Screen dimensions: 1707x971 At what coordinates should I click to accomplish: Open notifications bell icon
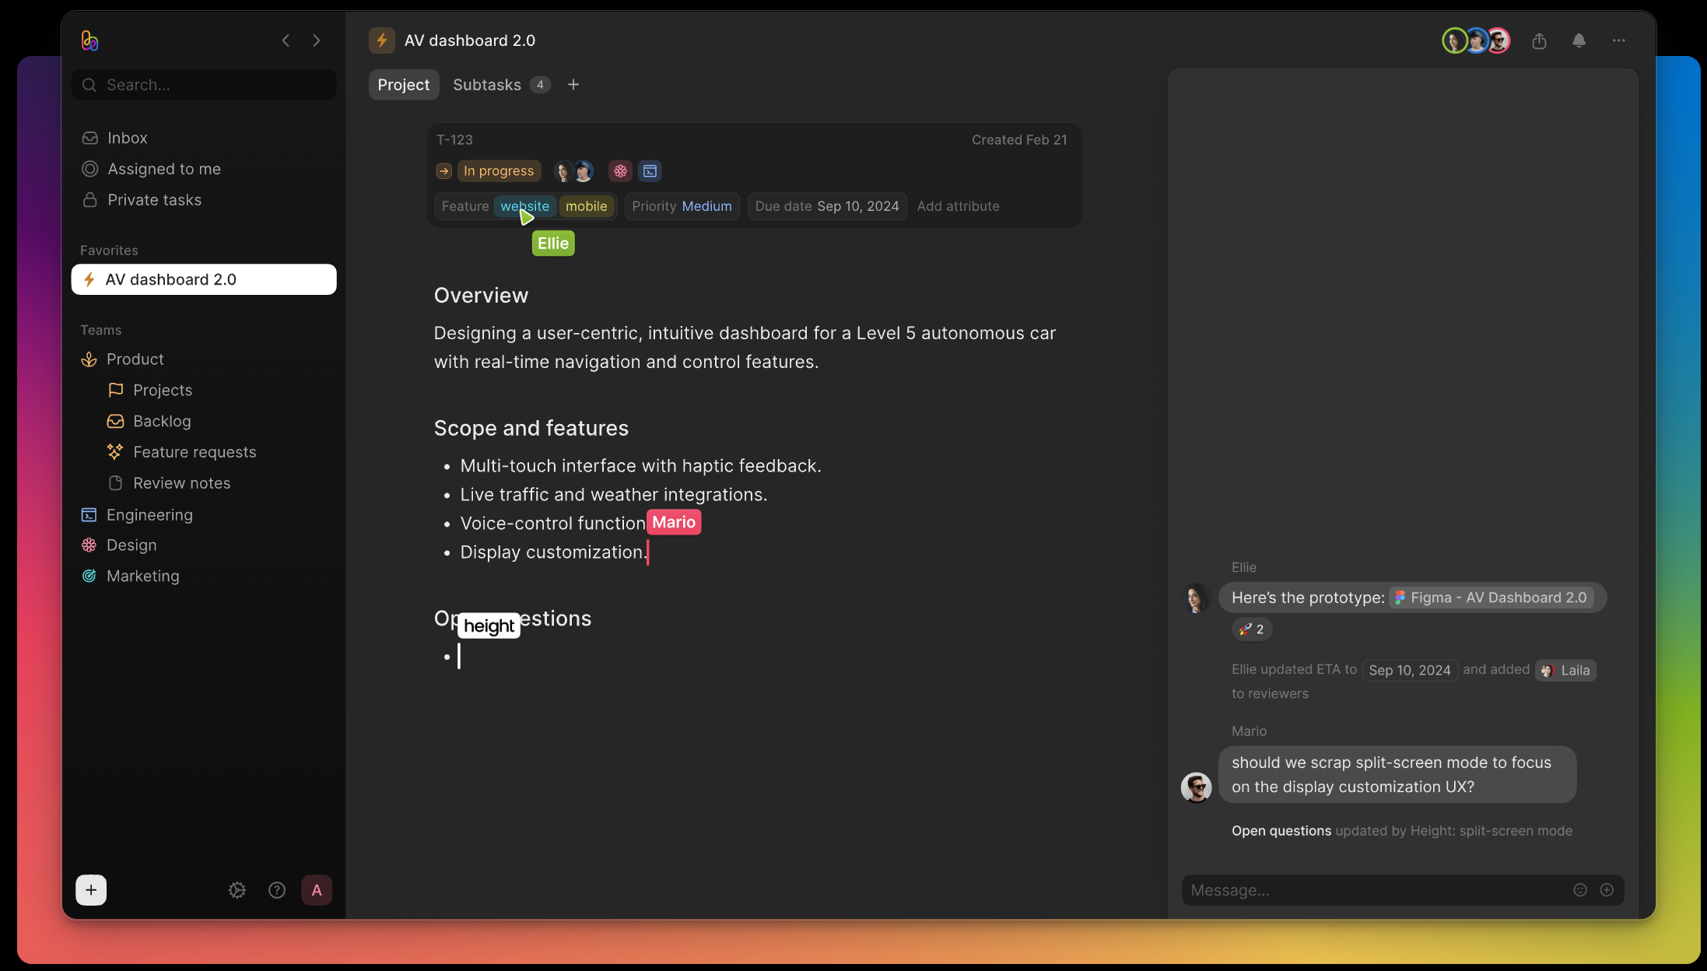click(1579, 41)
